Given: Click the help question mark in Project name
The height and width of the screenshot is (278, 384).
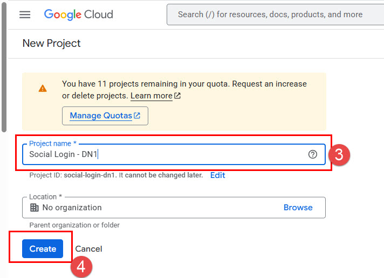Looking at the screenshot, I should point(312,154).
